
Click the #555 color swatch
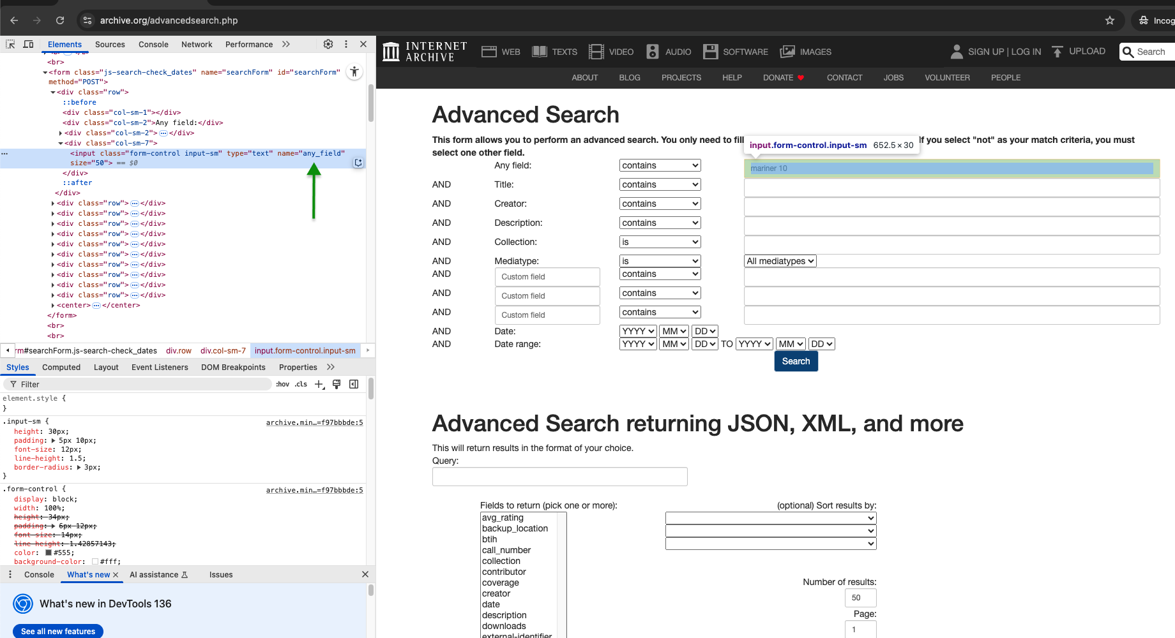(49, 553)
